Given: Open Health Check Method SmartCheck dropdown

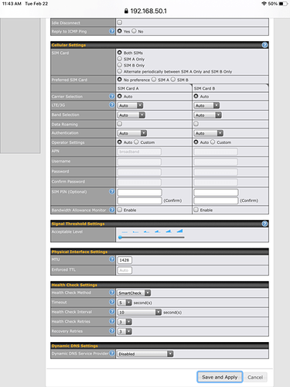Looking at the screenshot, I should [134, 293].
